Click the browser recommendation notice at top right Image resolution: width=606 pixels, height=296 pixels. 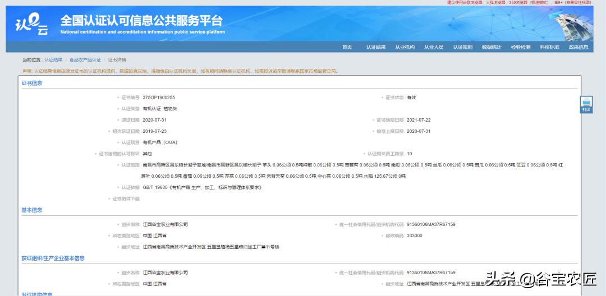click(520, 2)
